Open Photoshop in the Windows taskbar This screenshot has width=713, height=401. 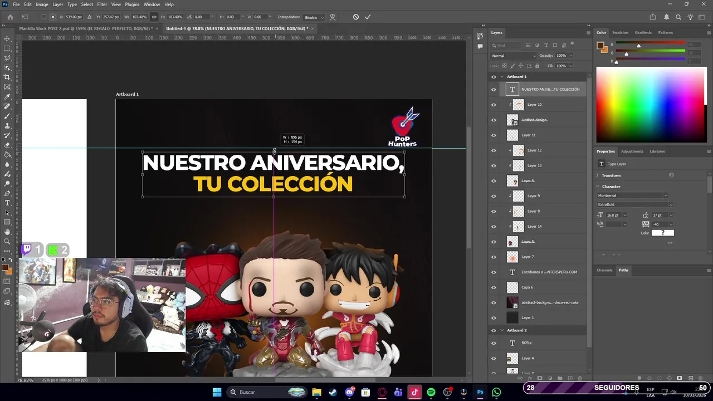(x=480, y=392)
